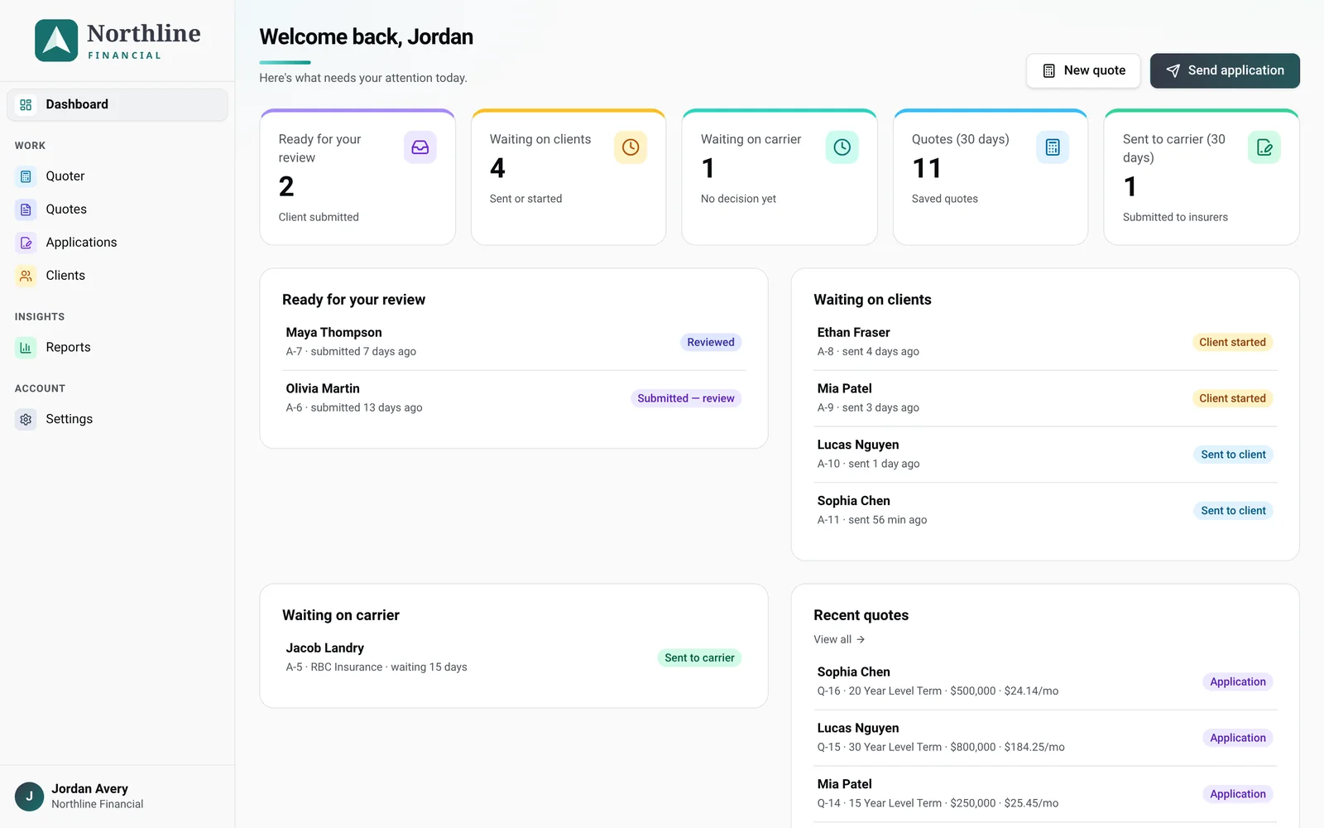Select Sophia Chen A-11 waiting entry
Screen dimensions: 1324x828
pos(1045,510)
